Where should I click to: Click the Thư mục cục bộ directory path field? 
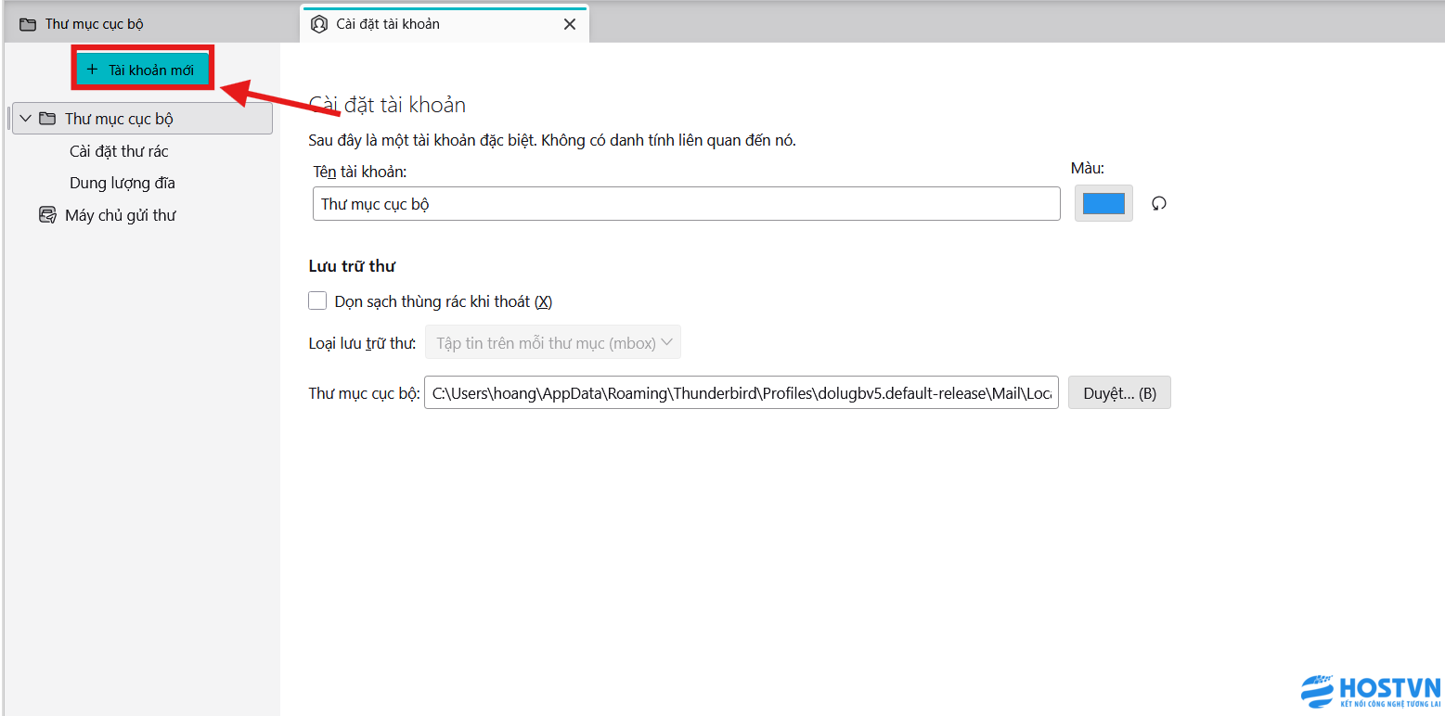[741, 393]
